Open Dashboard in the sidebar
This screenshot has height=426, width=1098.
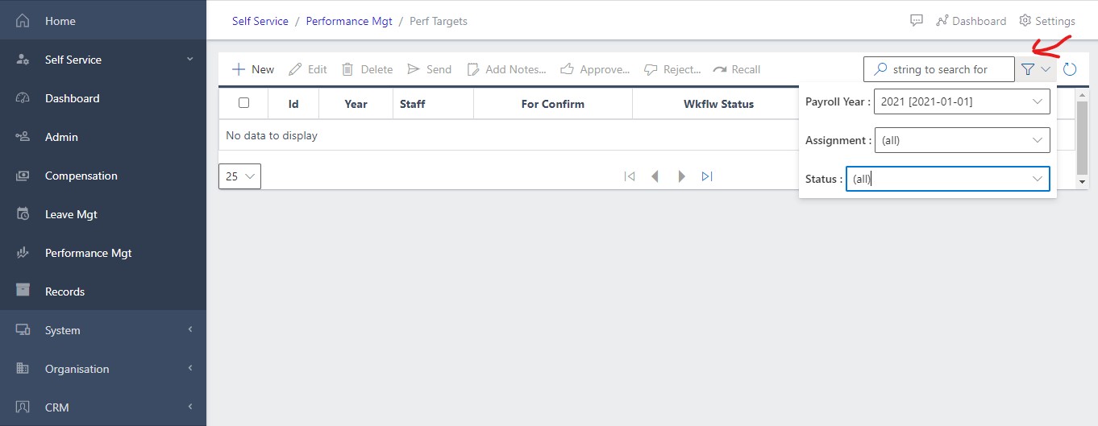click(x=103, y=98)
